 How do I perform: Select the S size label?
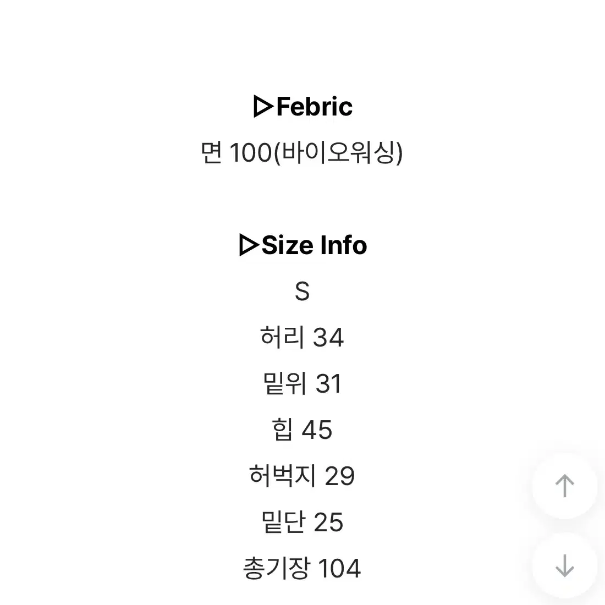[x=302, y=291]
